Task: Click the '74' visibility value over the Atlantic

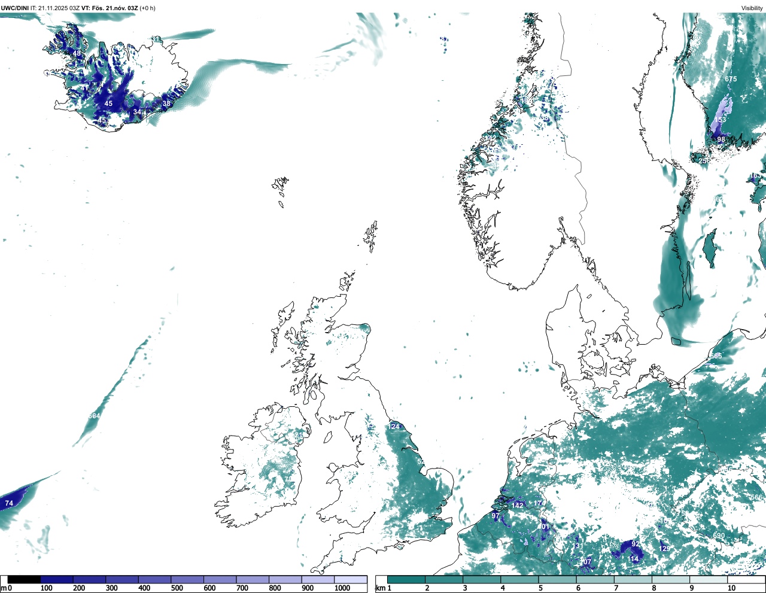Action: pyautogui.click(x=9, y=503)
